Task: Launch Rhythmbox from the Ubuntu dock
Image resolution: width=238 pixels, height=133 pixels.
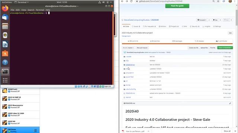Action: click(x=5, y=35)
